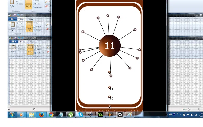
Task: Click Resize in the lowest Paint window
Action: click(39, 49)
